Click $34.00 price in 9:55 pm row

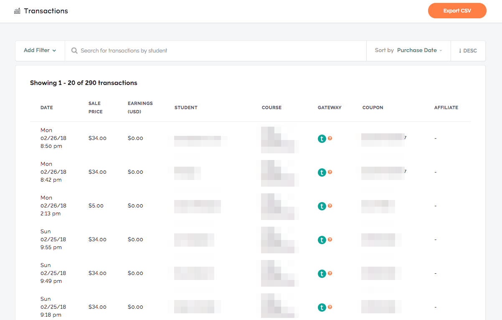(97, 240)
